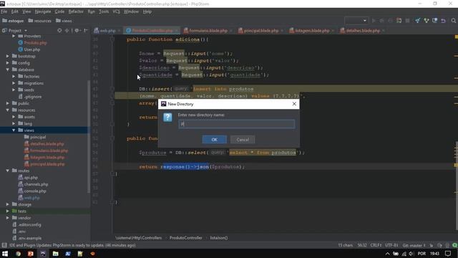The height and width of the screenshot is (258, 458).
Task: Open Search Everywhere magnifier icon
Action: click(453, 21)
